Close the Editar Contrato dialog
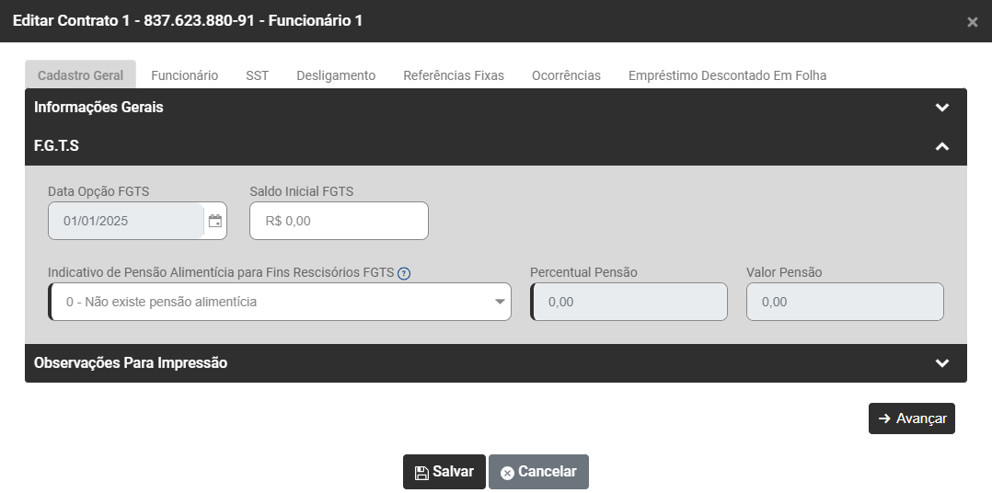The width and height of the screenshot is (992, 493). [x=973, y=22]
